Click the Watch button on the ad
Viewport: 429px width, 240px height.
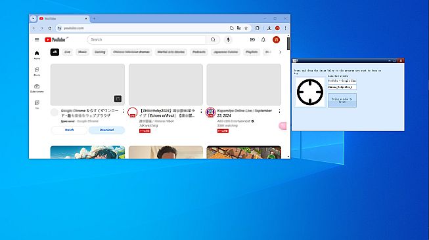pyautogui.click(x=69, y=130)
